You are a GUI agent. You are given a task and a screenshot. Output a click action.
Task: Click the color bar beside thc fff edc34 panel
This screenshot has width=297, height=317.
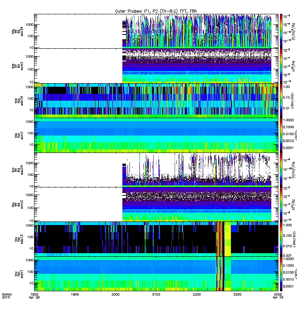pos(281,170)
